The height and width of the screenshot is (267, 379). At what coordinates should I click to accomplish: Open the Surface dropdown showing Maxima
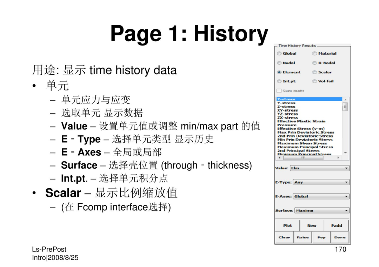[x=322, y=211]
